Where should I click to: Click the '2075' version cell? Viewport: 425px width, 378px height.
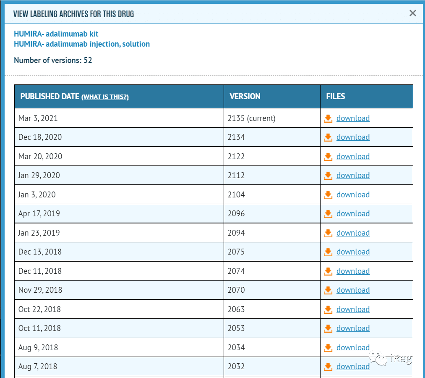(272, 252)
